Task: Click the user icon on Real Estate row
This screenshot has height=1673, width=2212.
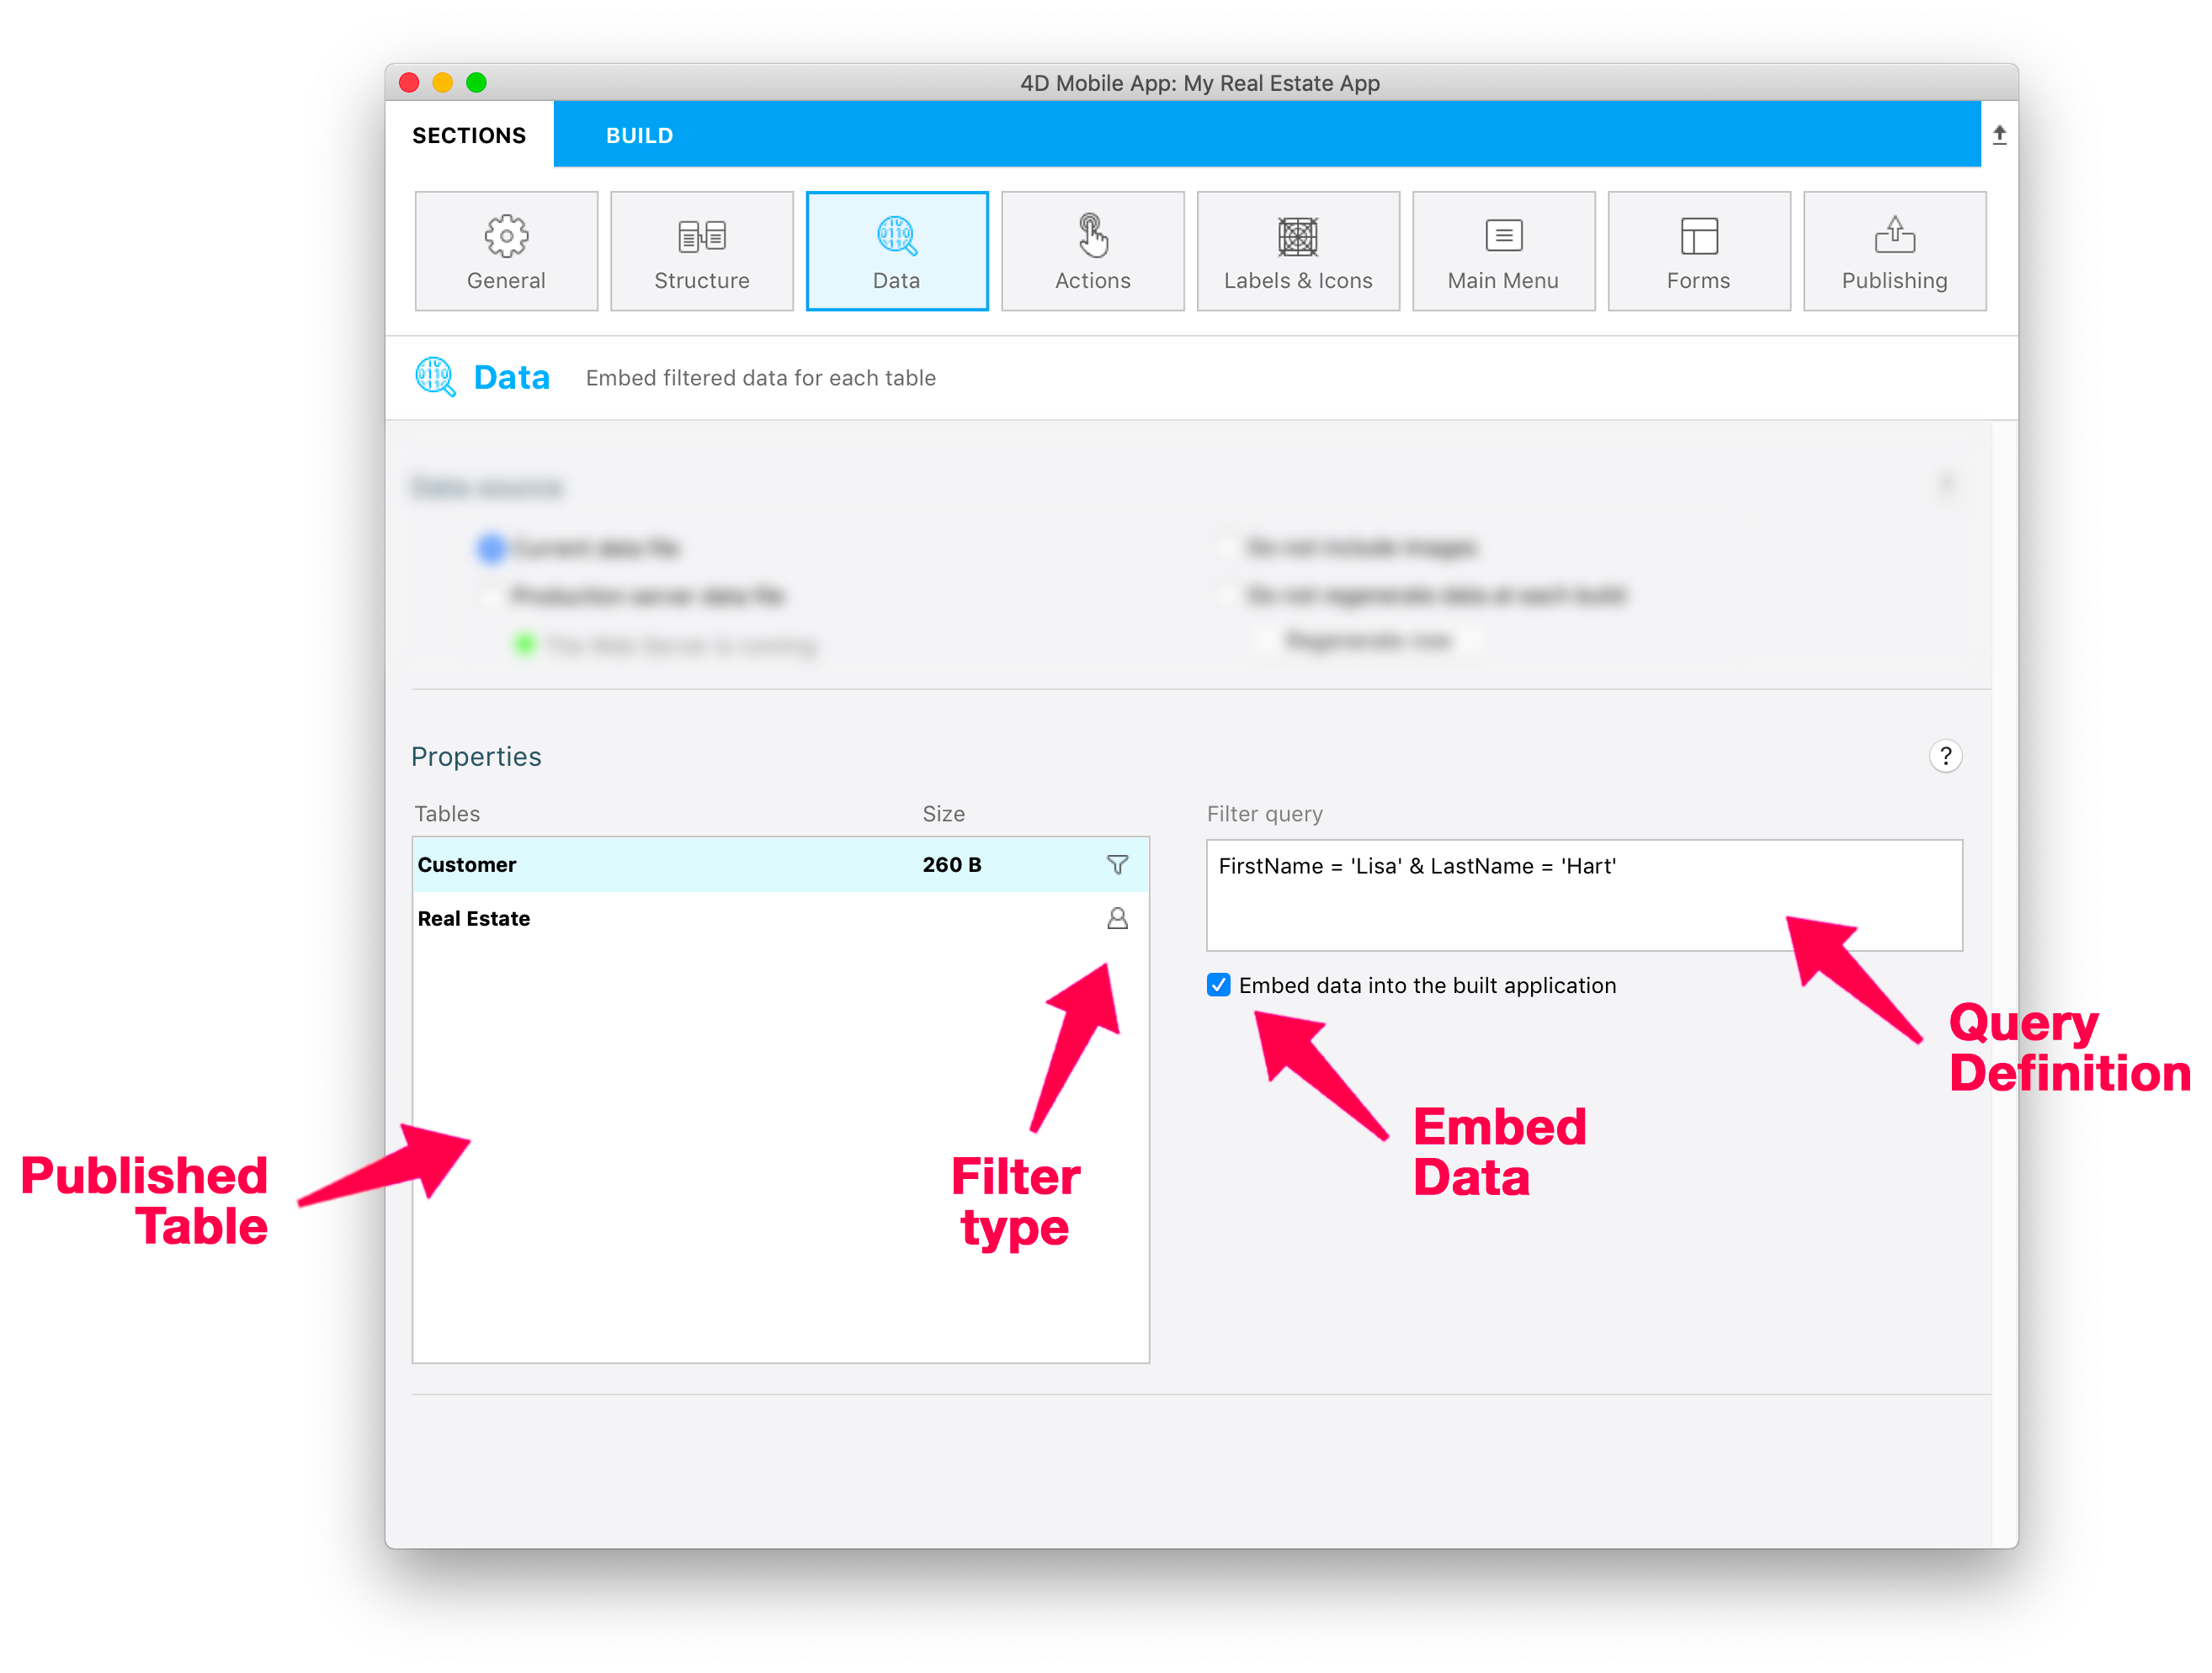Action: pos(1112,917)
